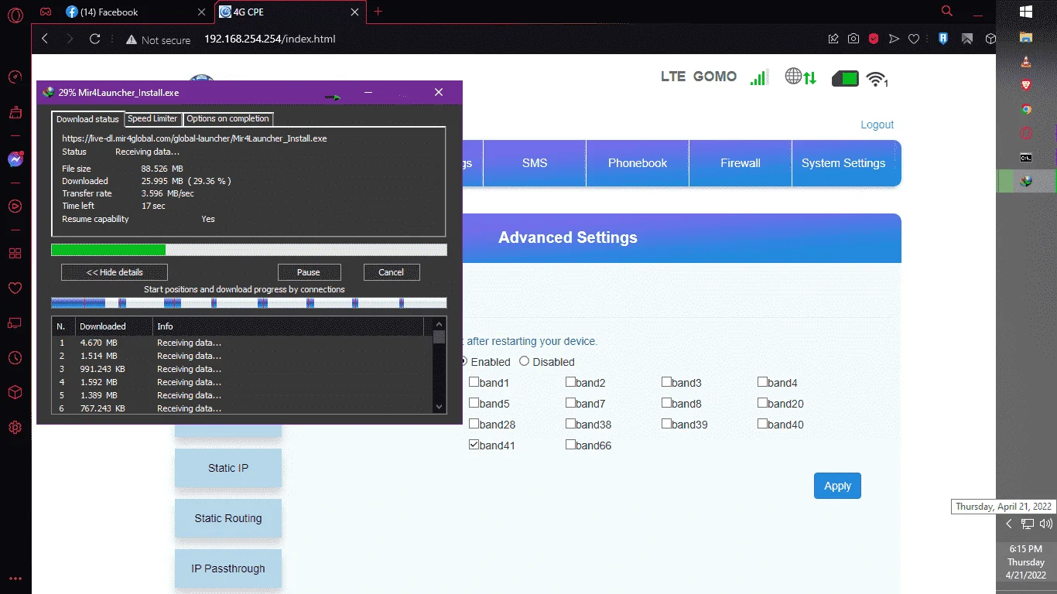Image resolution: width=1057 pixels, height=594 pixels.
Task: Click the tab search magnifier icon
Action: click(946, 12)
